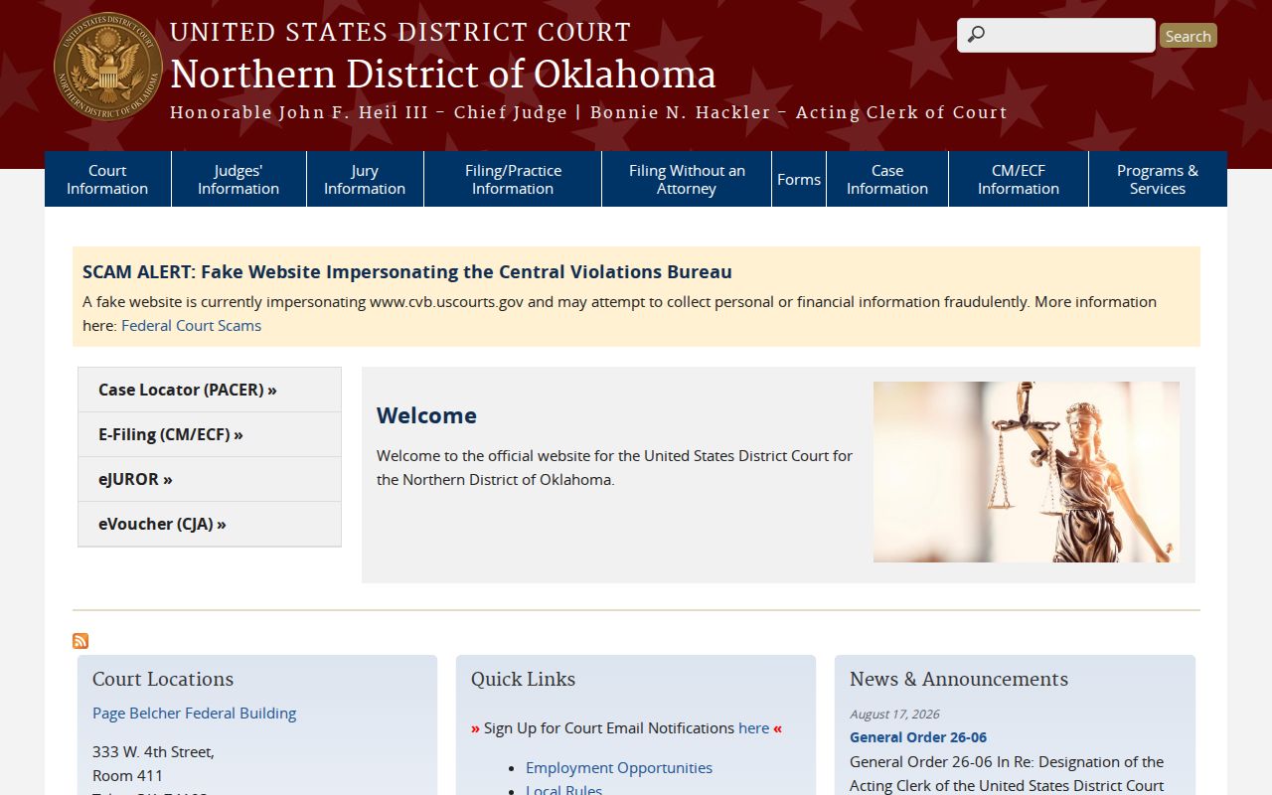This screenshot has width=1272, height=795.
Task: Click the Search button
Action: tap(1188, 36)
